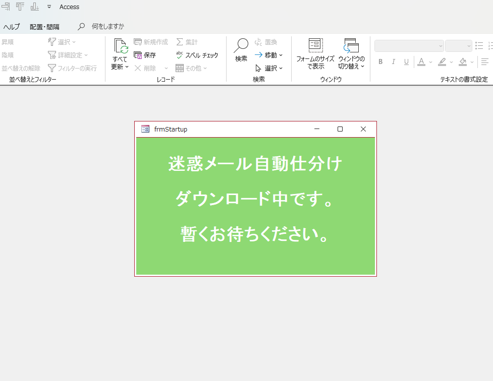Toggle Bold text formatting

point(380,62)
